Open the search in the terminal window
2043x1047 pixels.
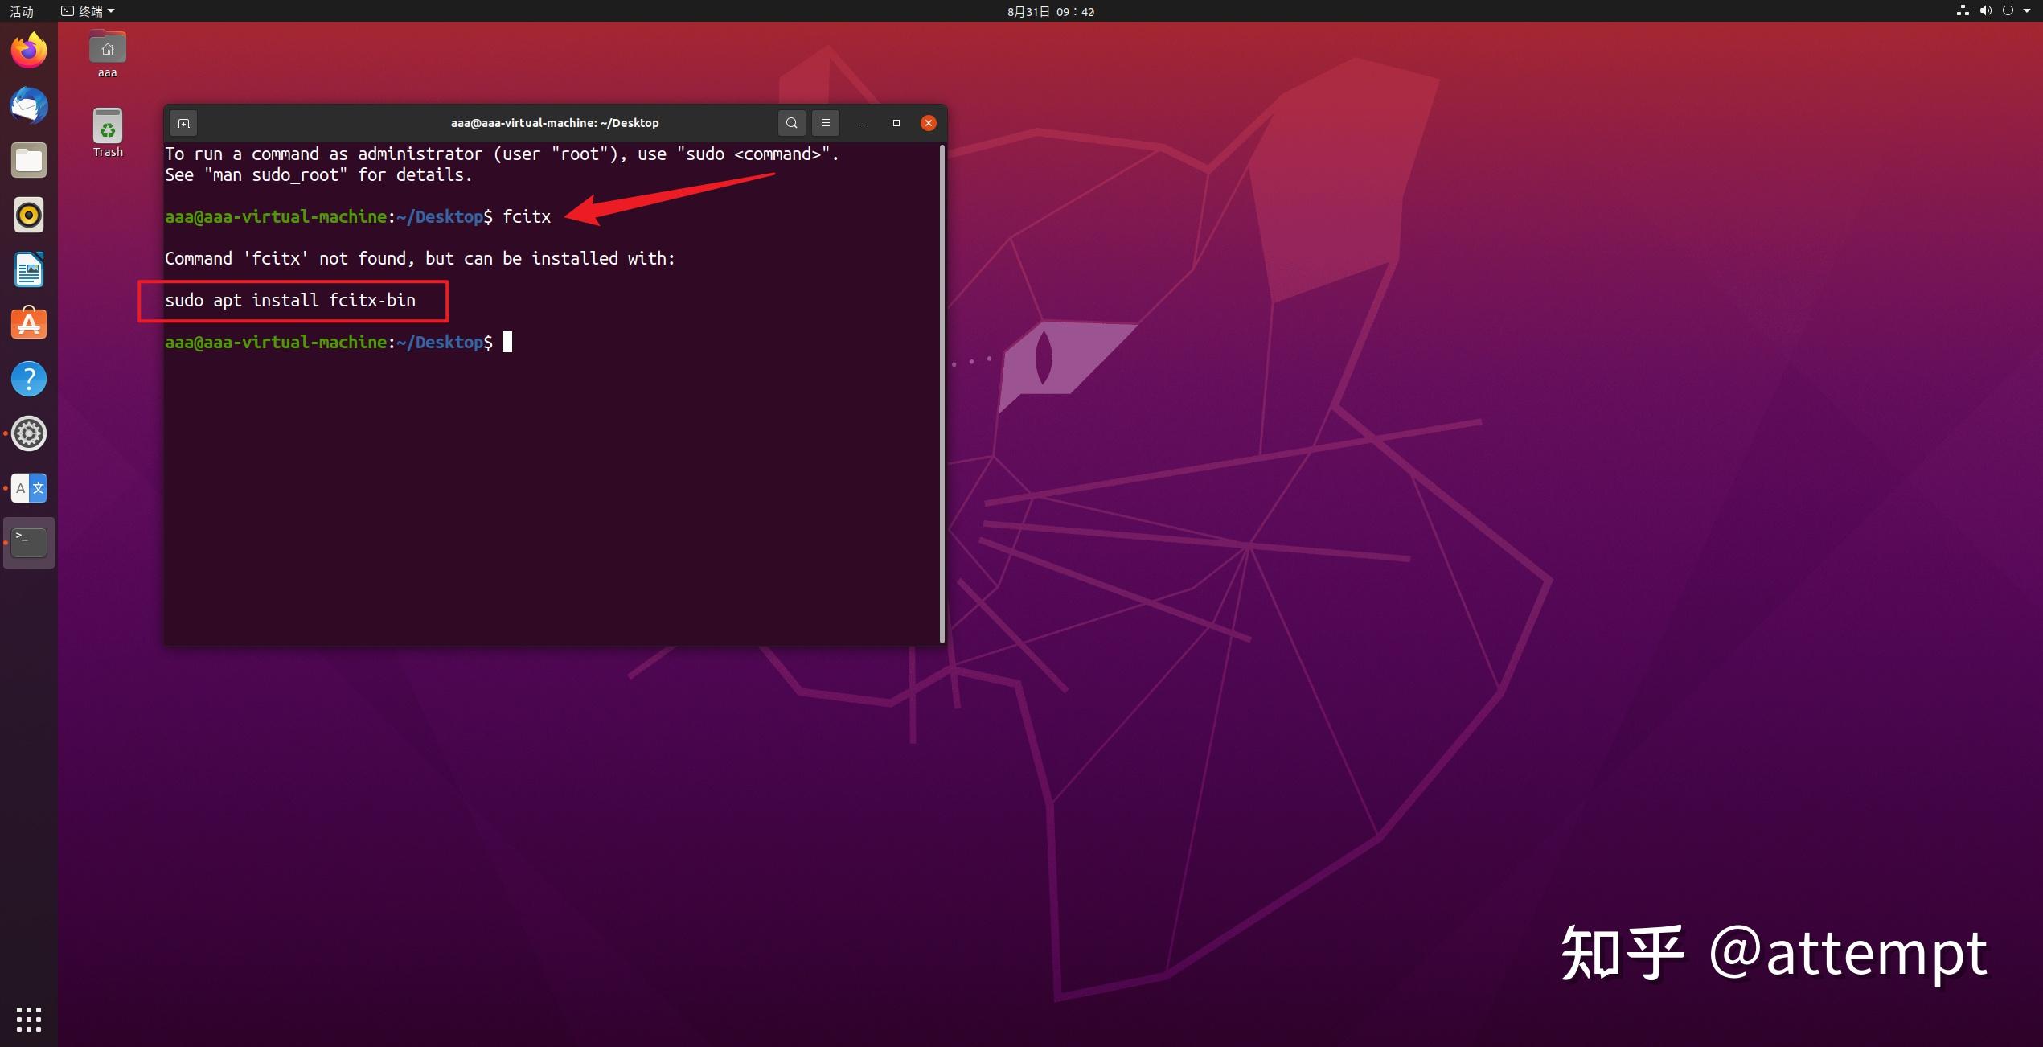pos(791,122)
